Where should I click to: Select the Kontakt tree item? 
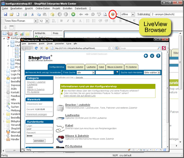15,92
